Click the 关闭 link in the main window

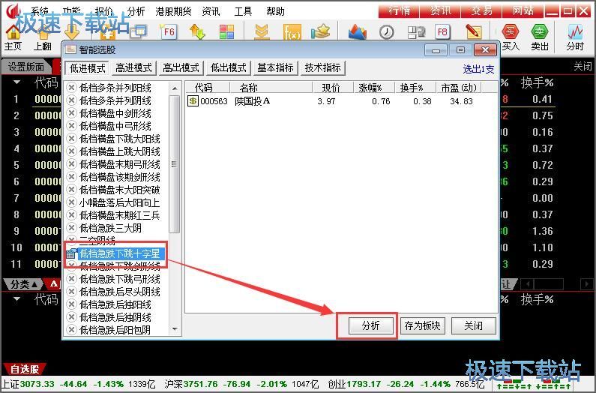[x=583, y=67]
